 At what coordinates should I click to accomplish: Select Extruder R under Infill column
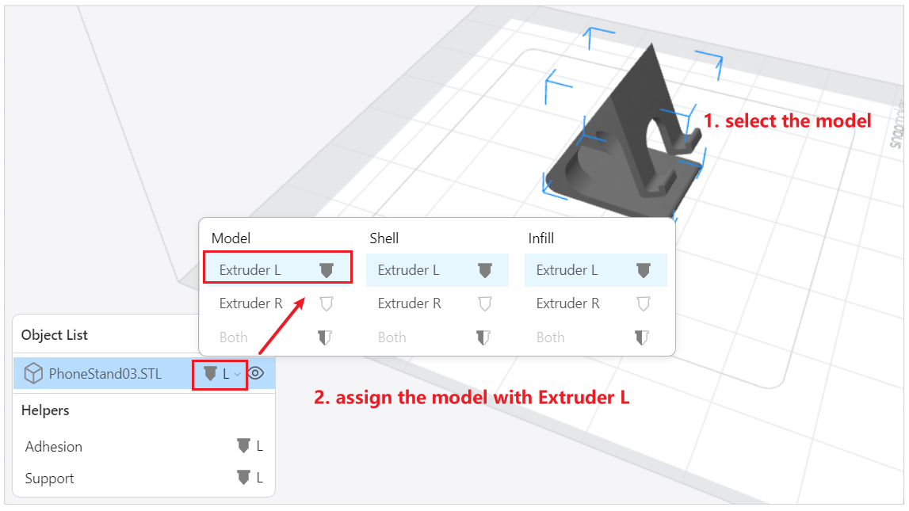(595, 303)
